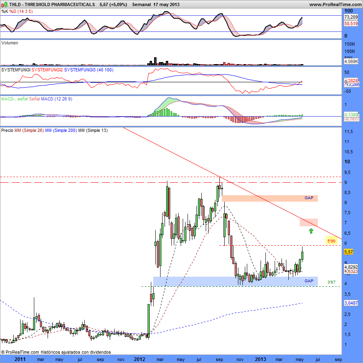This screenshot has height=363, width=363.
Task: Click the pink target zone rectangle
Action: pos(309,222)
